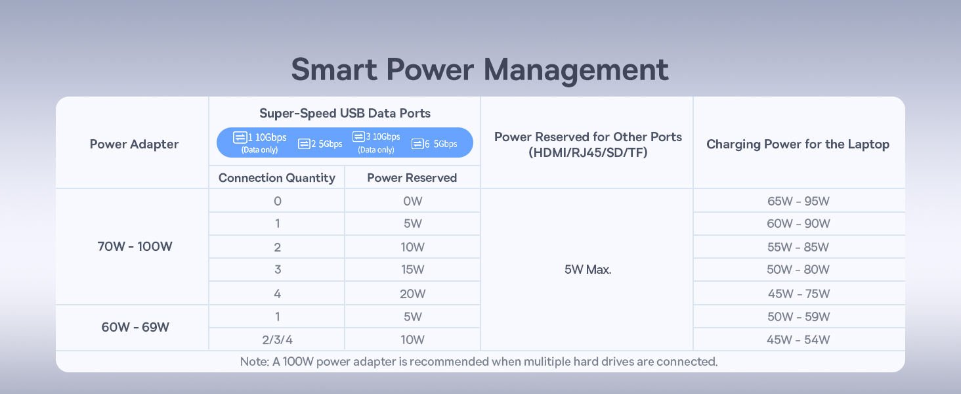The image size is (961, 394).
Task: Select the 70W - 100W adapter row label
Action: [134, 247]
